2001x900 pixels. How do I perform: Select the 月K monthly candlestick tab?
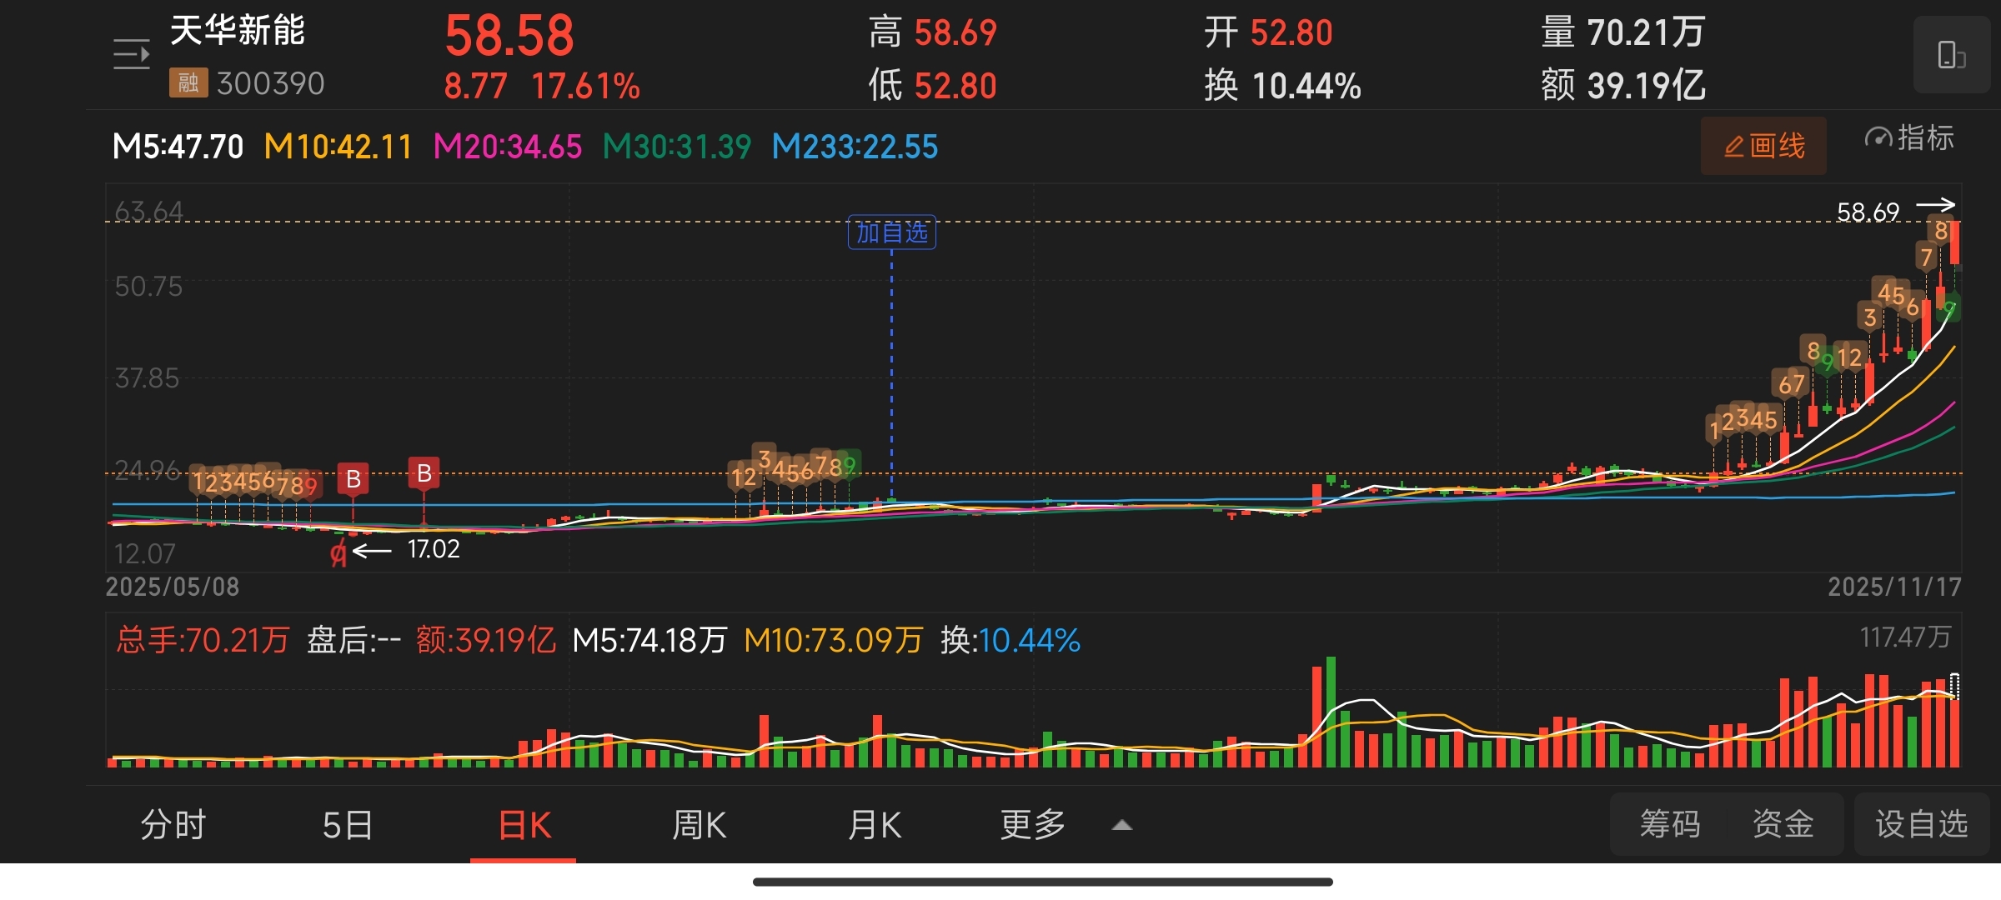(874, 825)
